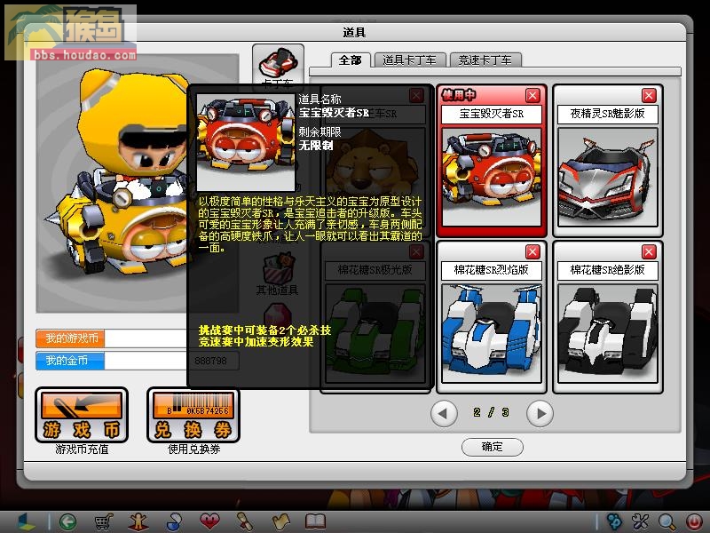Select the 棉花糖SR烈焰版 kart thumbnail
Image resolution: width=710 pixels, height=533 pixels.
tap(492, 333)
